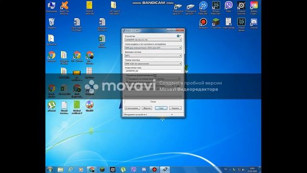
Task: Click the volume label input field
Action: click(x=153, y=71)
